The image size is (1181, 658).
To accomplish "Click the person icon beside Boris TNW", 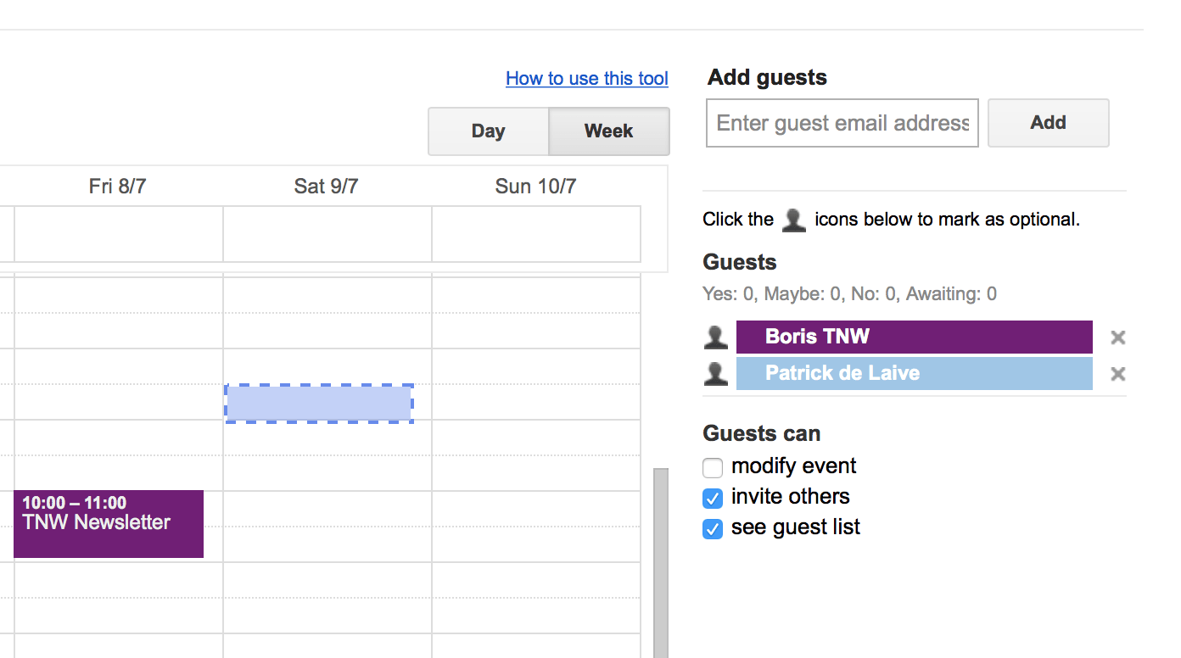I will (x=716, y=337).
